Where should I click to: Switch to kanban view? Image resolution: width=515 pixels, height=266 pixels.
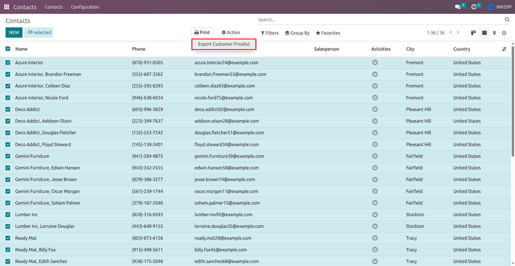click(x=474, y=33)
